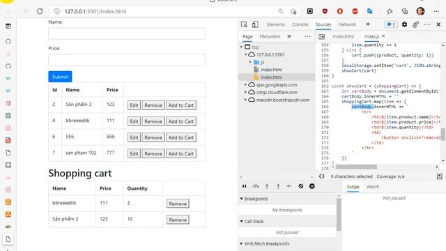Toggle the Sources navigator sidebar

coord(321,36)
